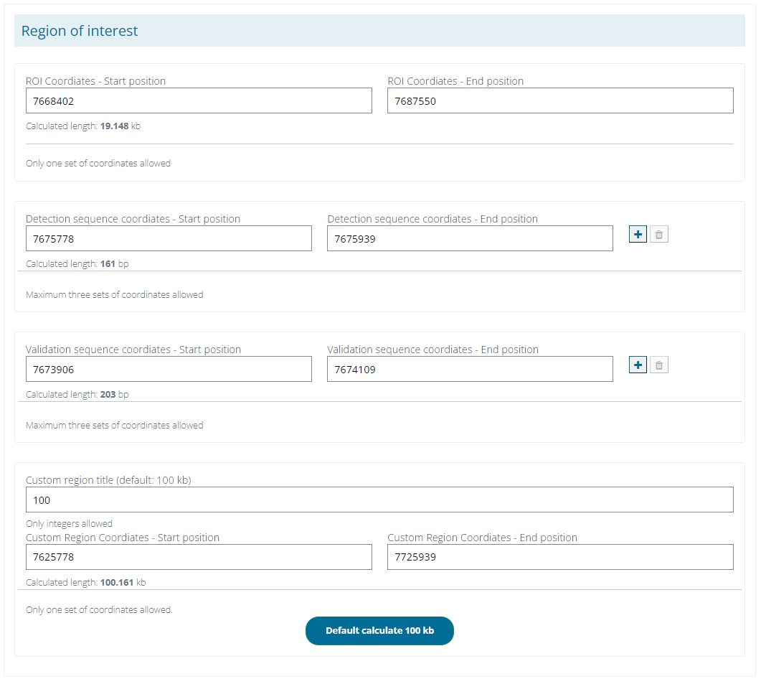761x684 pixels.
Task: Click the Validation sequence End position input
Action: pos(470,369)
